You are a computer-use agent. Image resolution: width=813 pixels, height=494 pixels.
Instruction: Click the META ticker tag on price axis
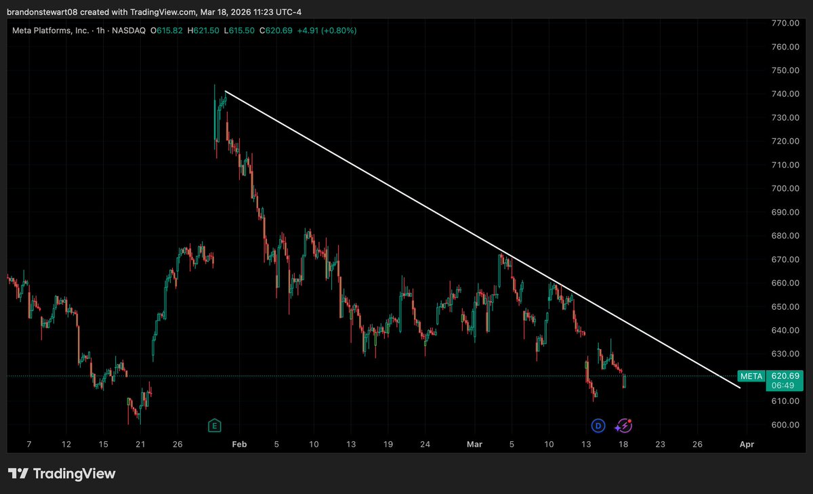tap(751, 376)
